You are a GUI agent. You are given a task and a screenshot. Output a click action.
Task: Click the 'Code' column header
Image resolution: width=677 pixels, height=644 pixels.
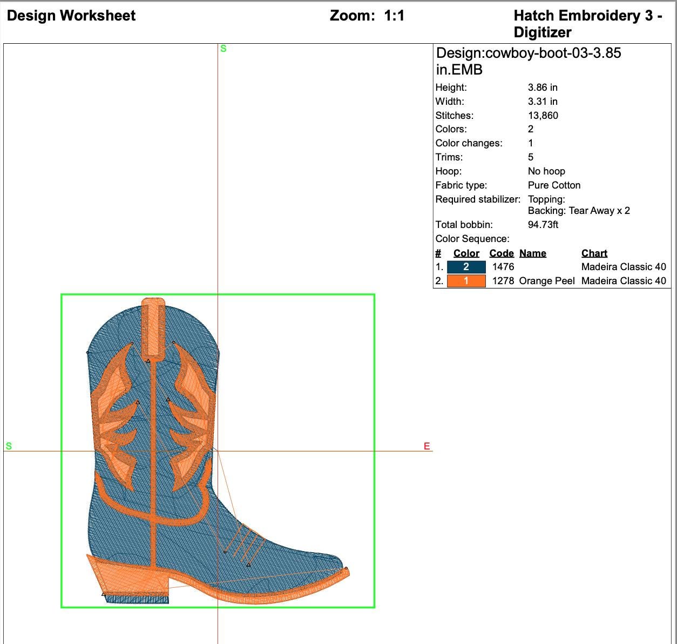(x=502, y=253)
